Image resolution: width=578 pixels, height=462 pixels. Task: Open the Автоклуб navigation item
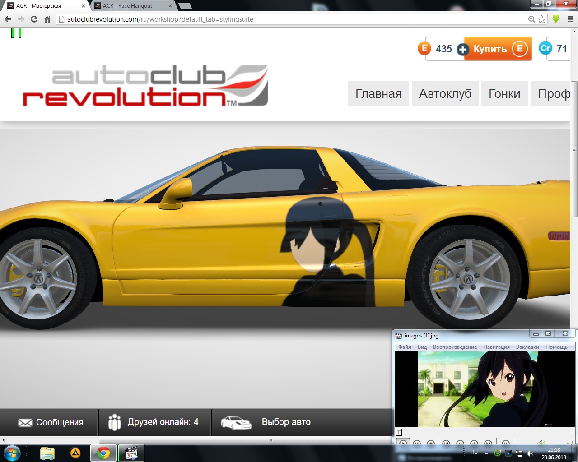[x=445, y=93]
